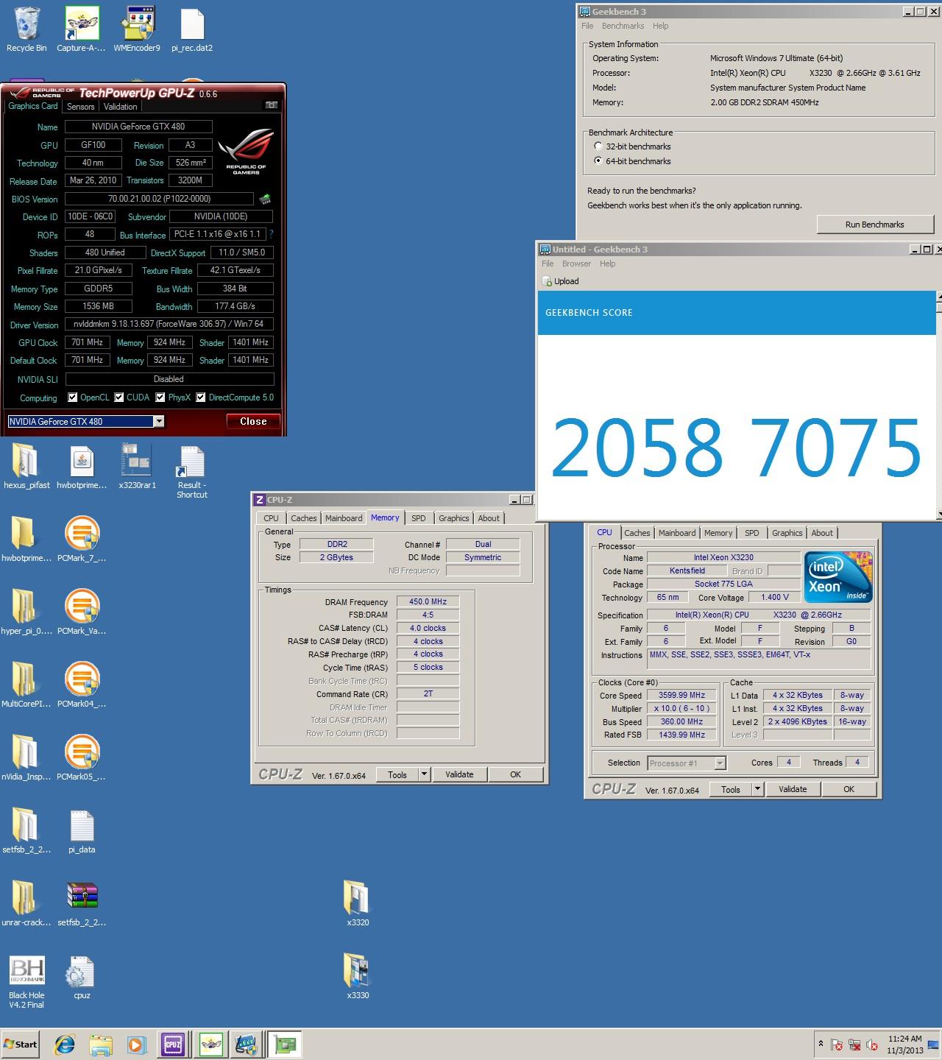
Task: Open the PCMark_7 installer icon
Action: 82,534
